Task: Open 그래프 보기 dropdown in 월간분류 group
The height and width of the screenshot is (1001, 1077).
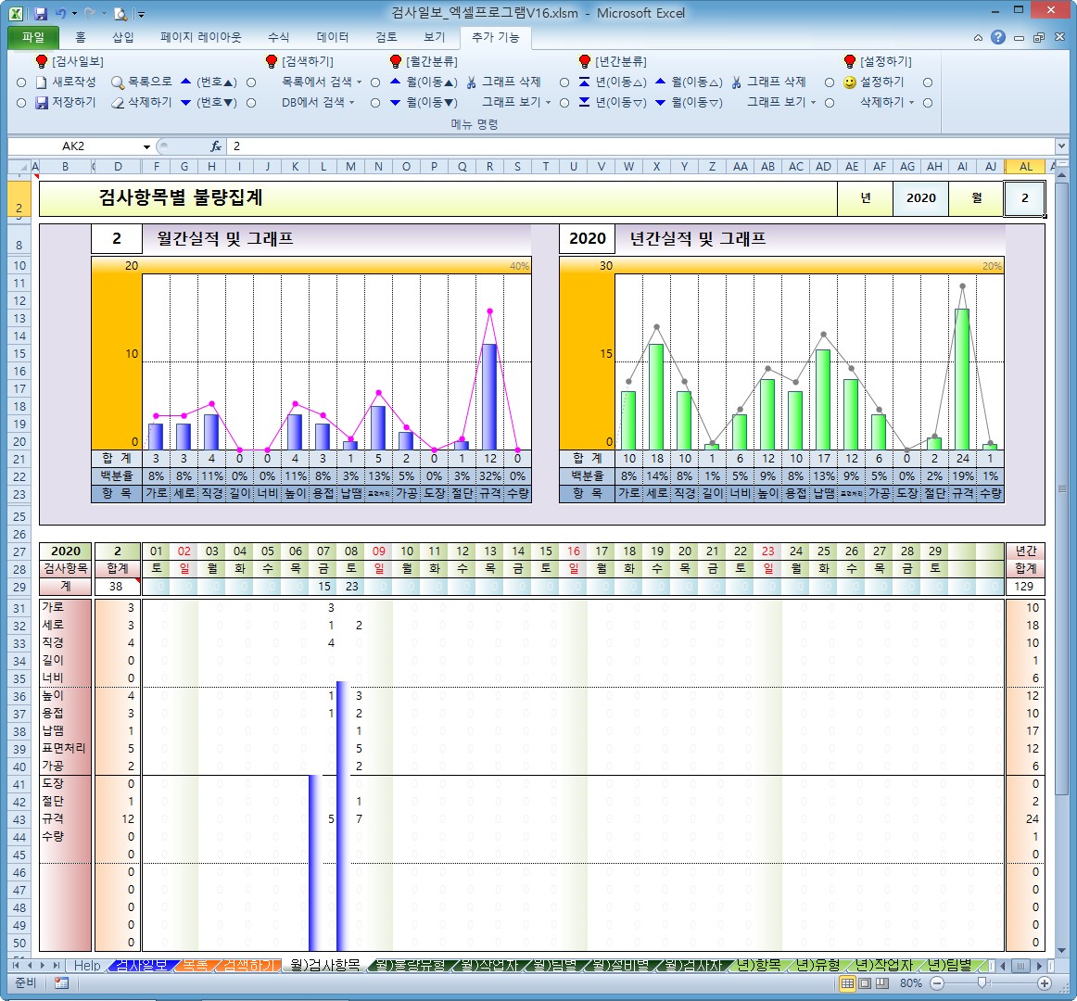Action: [516, 102]
